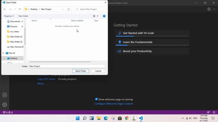The image size is (218, 122).
Task: Open Configure Welcome Page Content link
Action: tap(113, 104)
